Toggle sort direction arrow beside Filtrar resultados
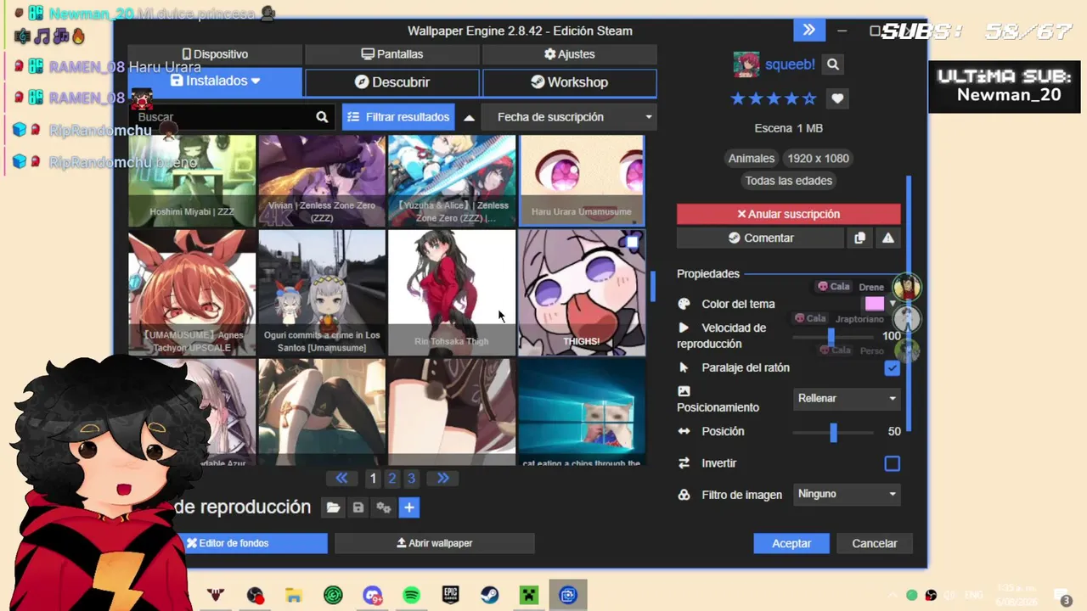The width and height of the screenshot is (1087, 611). click(x=469, y=117)
